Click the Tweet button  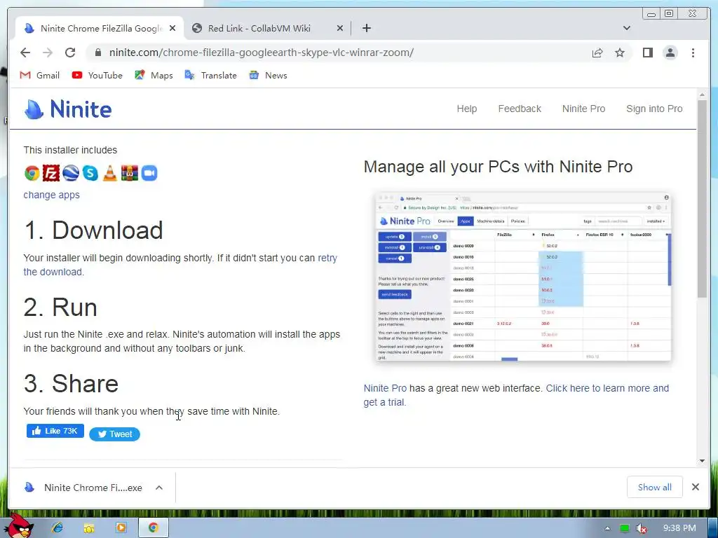point(114,434)
